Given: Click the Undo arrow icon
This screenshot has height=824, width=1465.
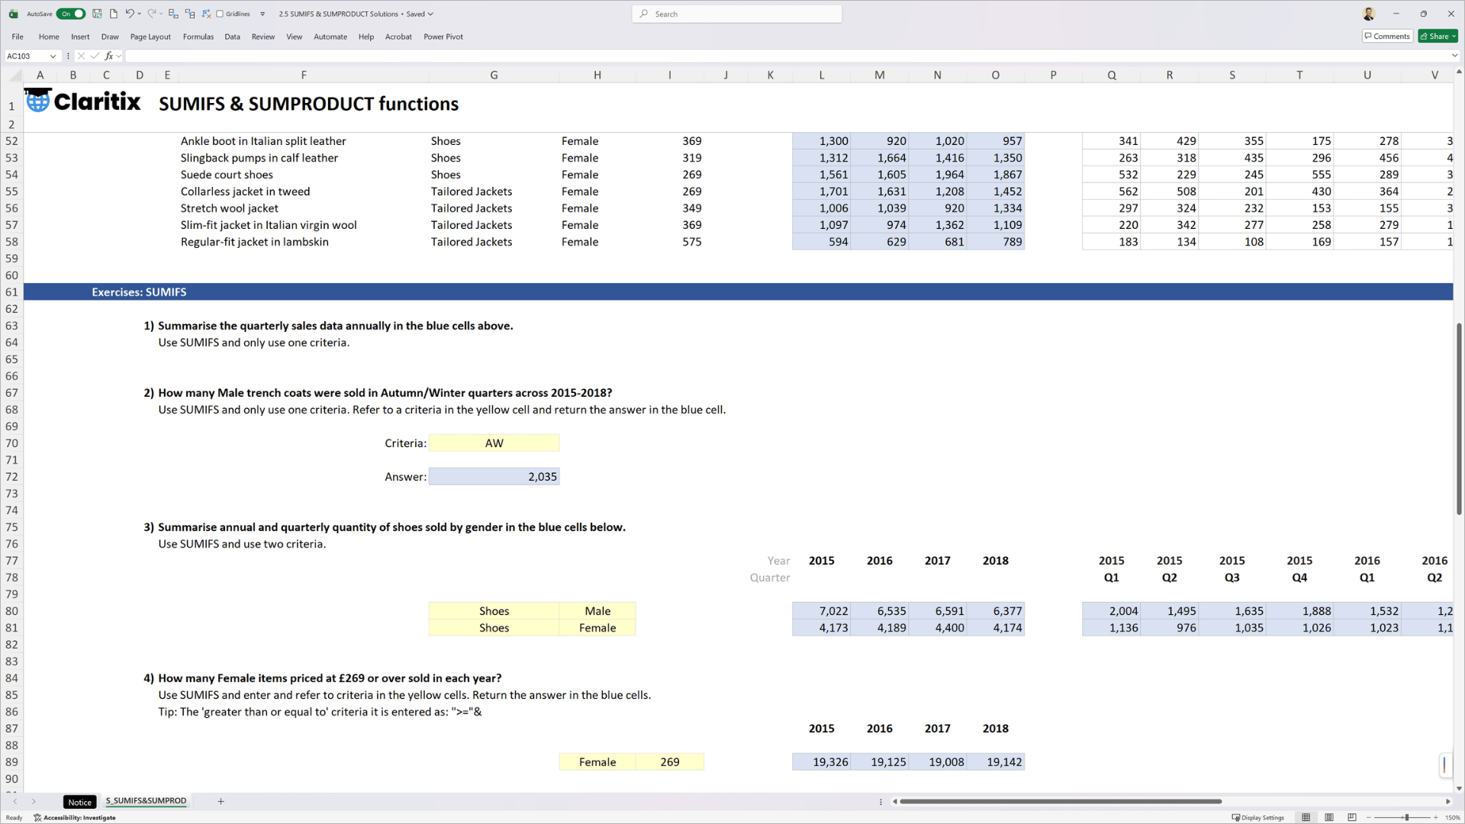Looking at the screenshot, I should (x=130, y=14).
